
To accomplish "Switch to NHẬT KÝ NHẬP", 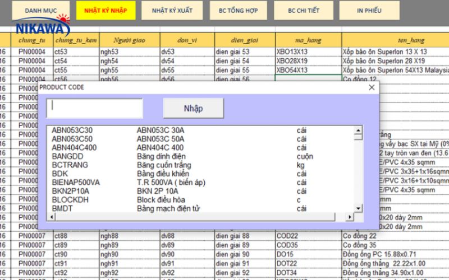I will click(x=106, y=11).
